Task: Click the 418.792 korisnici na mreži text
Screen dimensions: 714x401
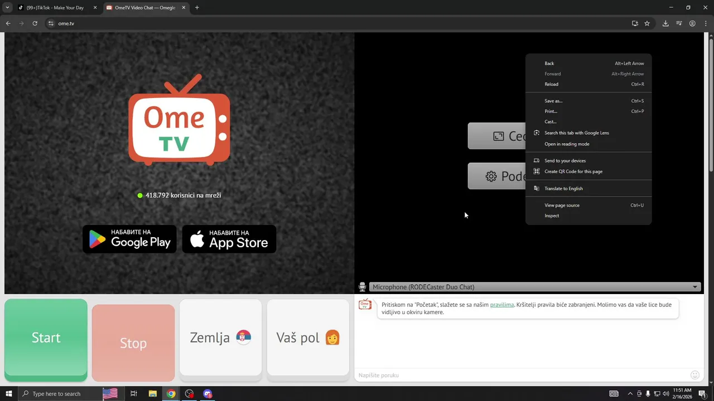Action: click(x=183, y=195)
